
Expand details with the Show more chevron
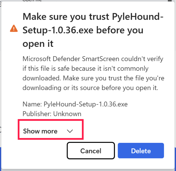coord(70,131)
